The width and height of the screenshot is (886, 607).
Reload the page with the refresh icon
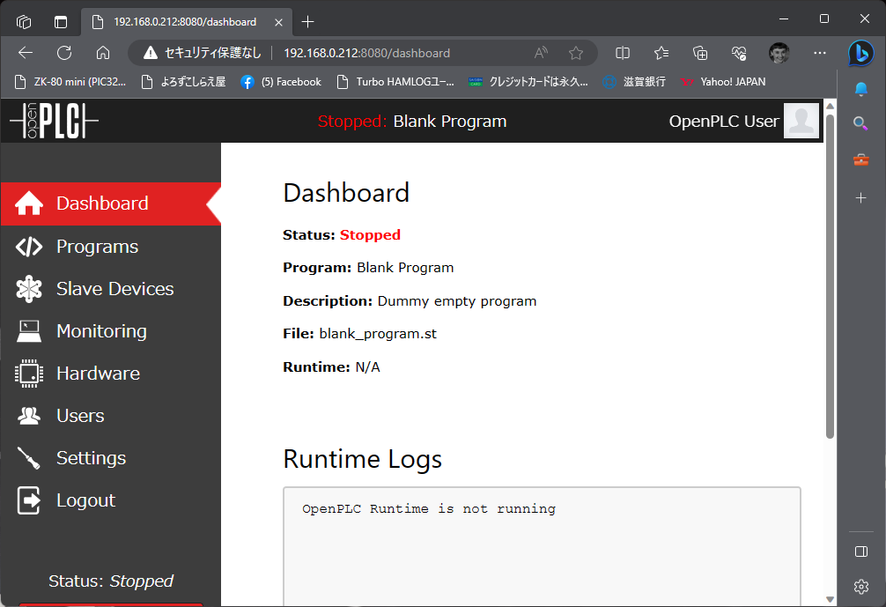point(64,53)
